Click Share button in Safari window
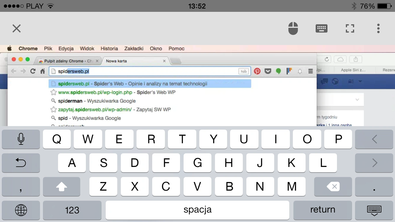The width and height of the screenshot is (395, 222). [356, 59]
